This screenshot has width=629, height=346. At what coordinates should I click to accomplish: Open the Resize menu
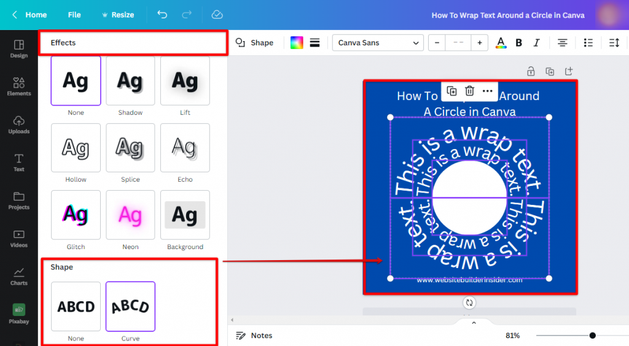pyautogui.click(x=118, y=15)
